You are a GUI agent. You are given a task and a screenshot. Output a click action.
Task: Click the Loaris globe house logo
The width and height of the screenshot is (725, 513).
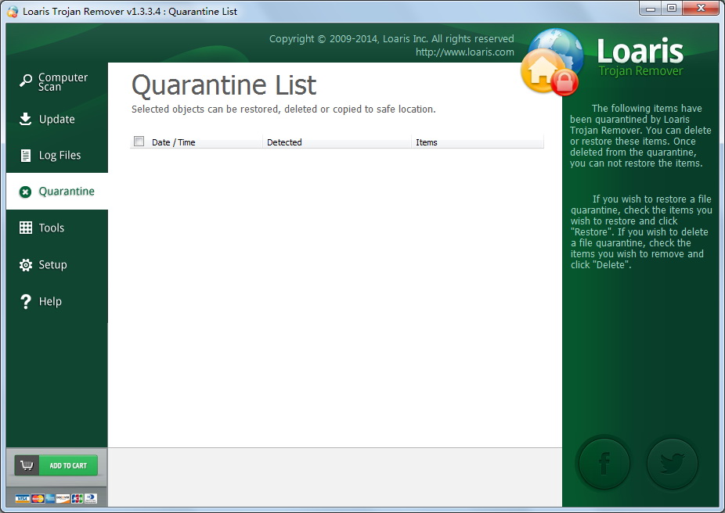click(552, 62)
